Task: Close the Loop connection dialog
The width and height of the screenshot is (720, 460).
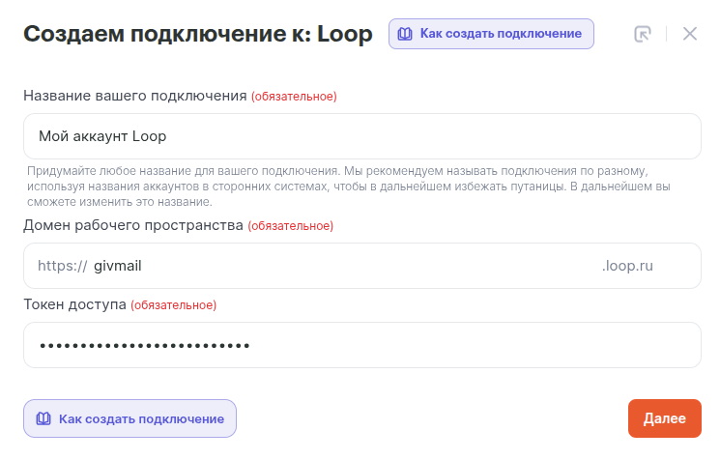Action: coord(690,34)
